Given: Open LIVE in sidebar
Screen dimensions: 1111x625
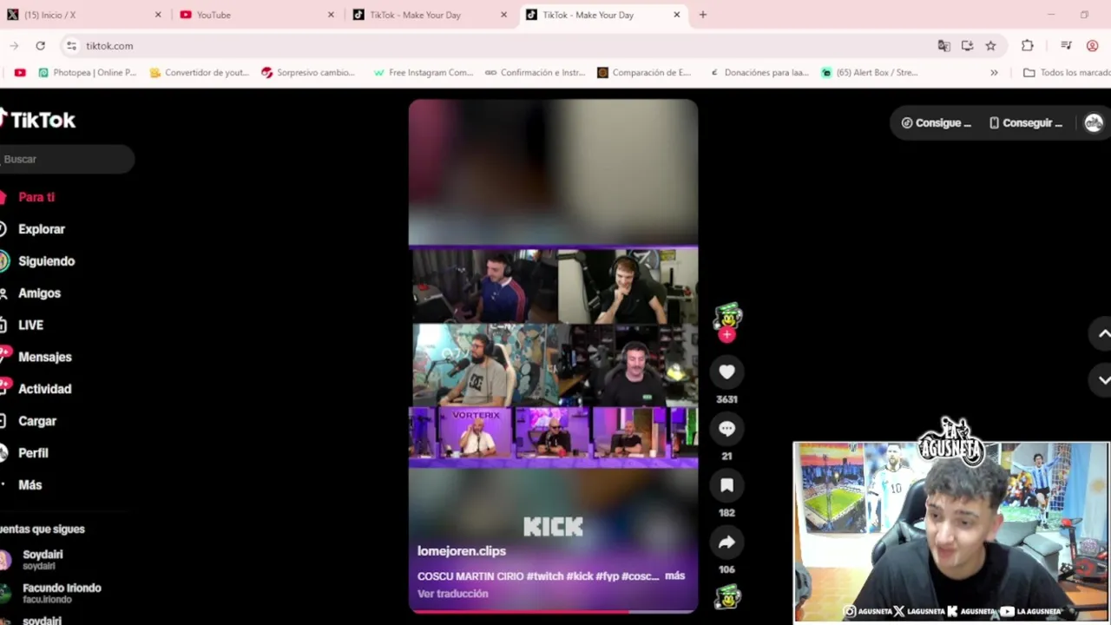Looking at the screenshot, I should (30, 325).
